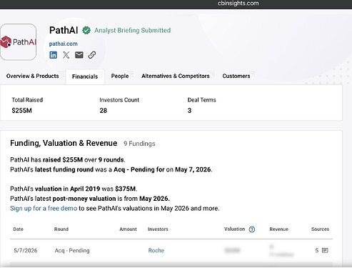
Task: Select the Financials tab
Action: [85, 76]
